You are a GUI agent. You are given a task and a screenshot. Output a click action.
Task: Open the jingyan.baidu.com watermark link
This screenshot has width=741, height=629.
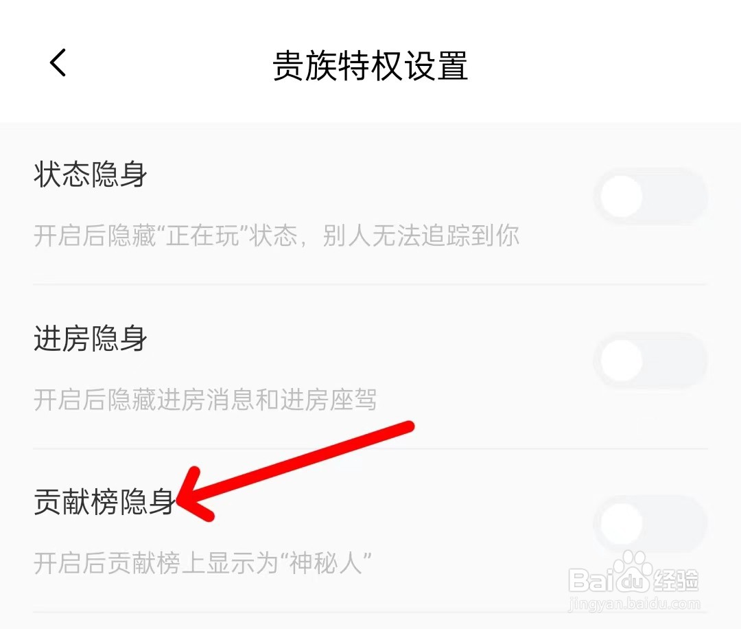634,604
